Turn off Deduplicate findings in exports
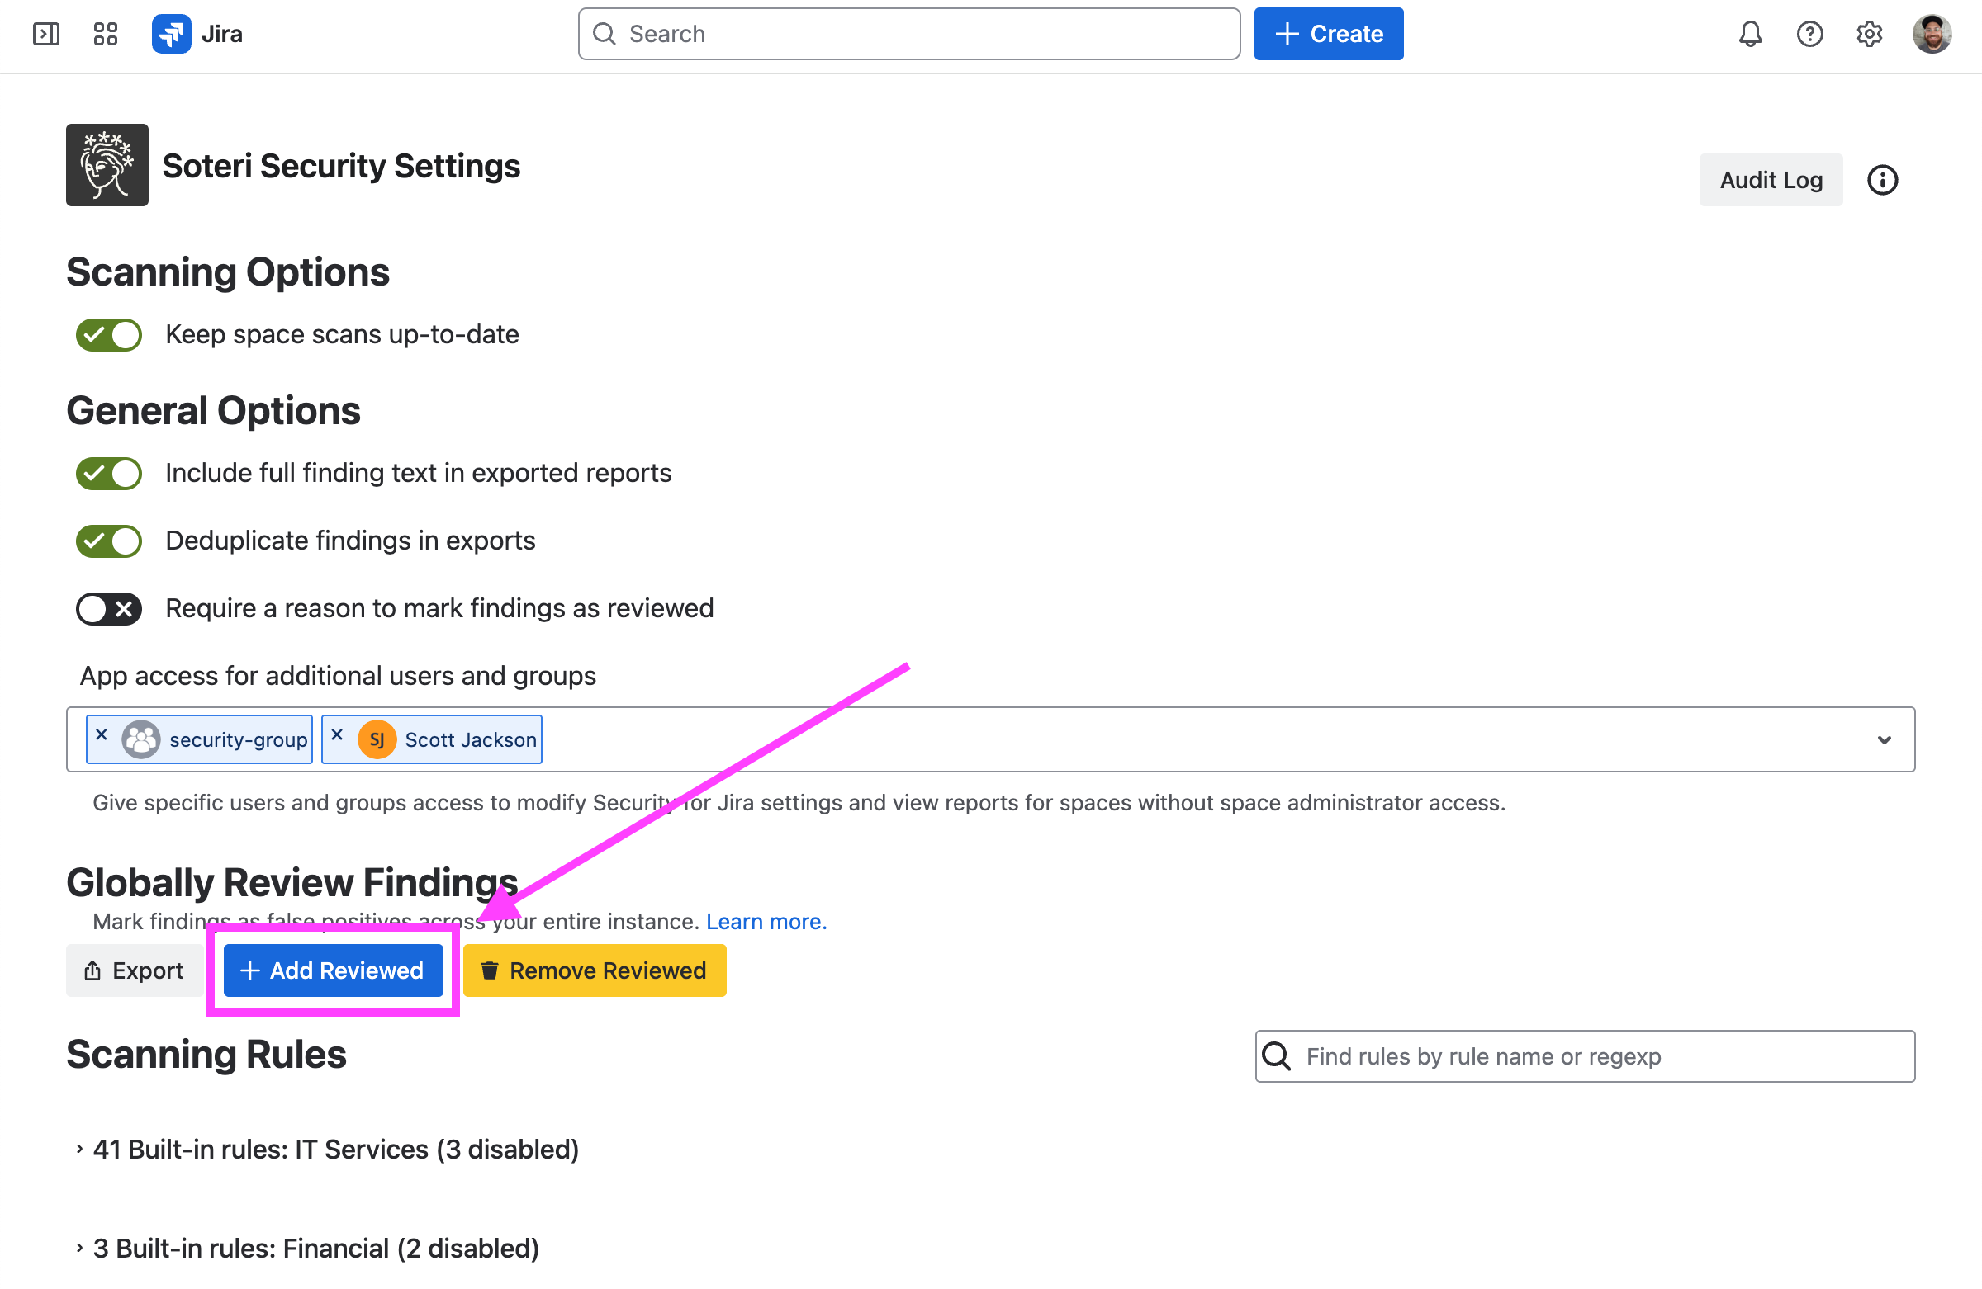The width and height of the screenshot is (1982, 1289). [109, 541]
